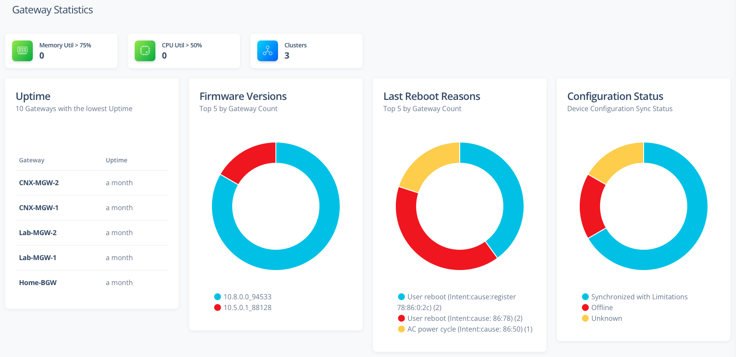This screenshot has height=357, width=736.
Task: Click the CPU Util green chip icon
Action: coord(145,51)
